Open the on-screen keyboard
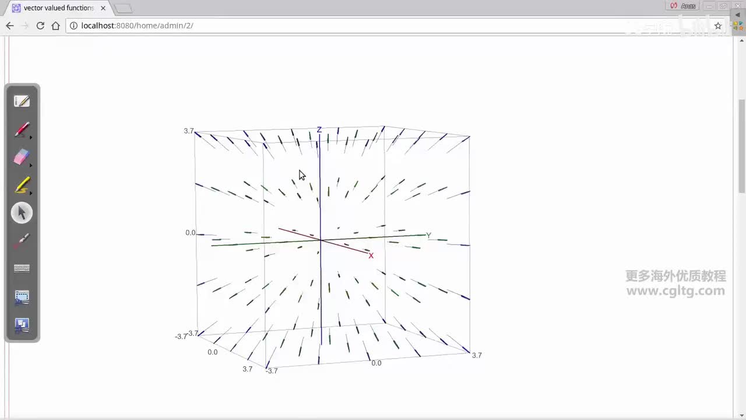 click(22, 268)
